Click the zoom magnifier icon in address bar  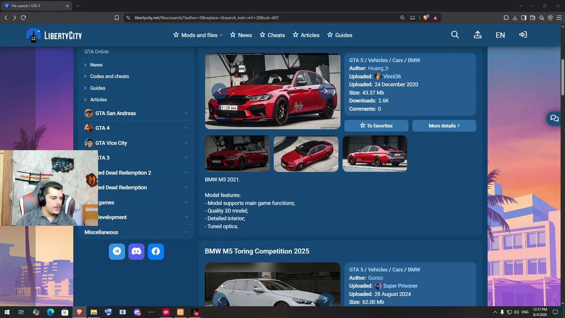click(403, 18)
